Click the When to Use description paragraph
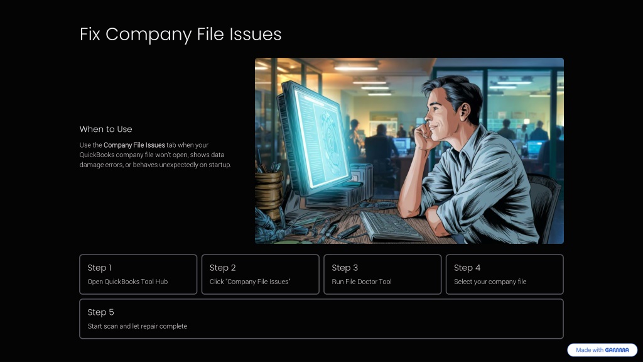 [156, 155]
